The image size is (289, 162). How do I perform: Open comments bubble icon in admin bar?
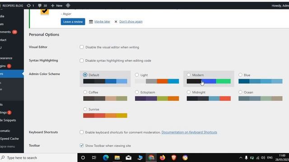[40, 5]
